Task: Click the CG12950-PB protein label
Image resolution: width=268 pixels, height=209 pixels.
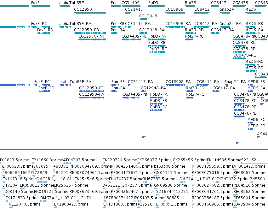Action: [x=91, y=88]
